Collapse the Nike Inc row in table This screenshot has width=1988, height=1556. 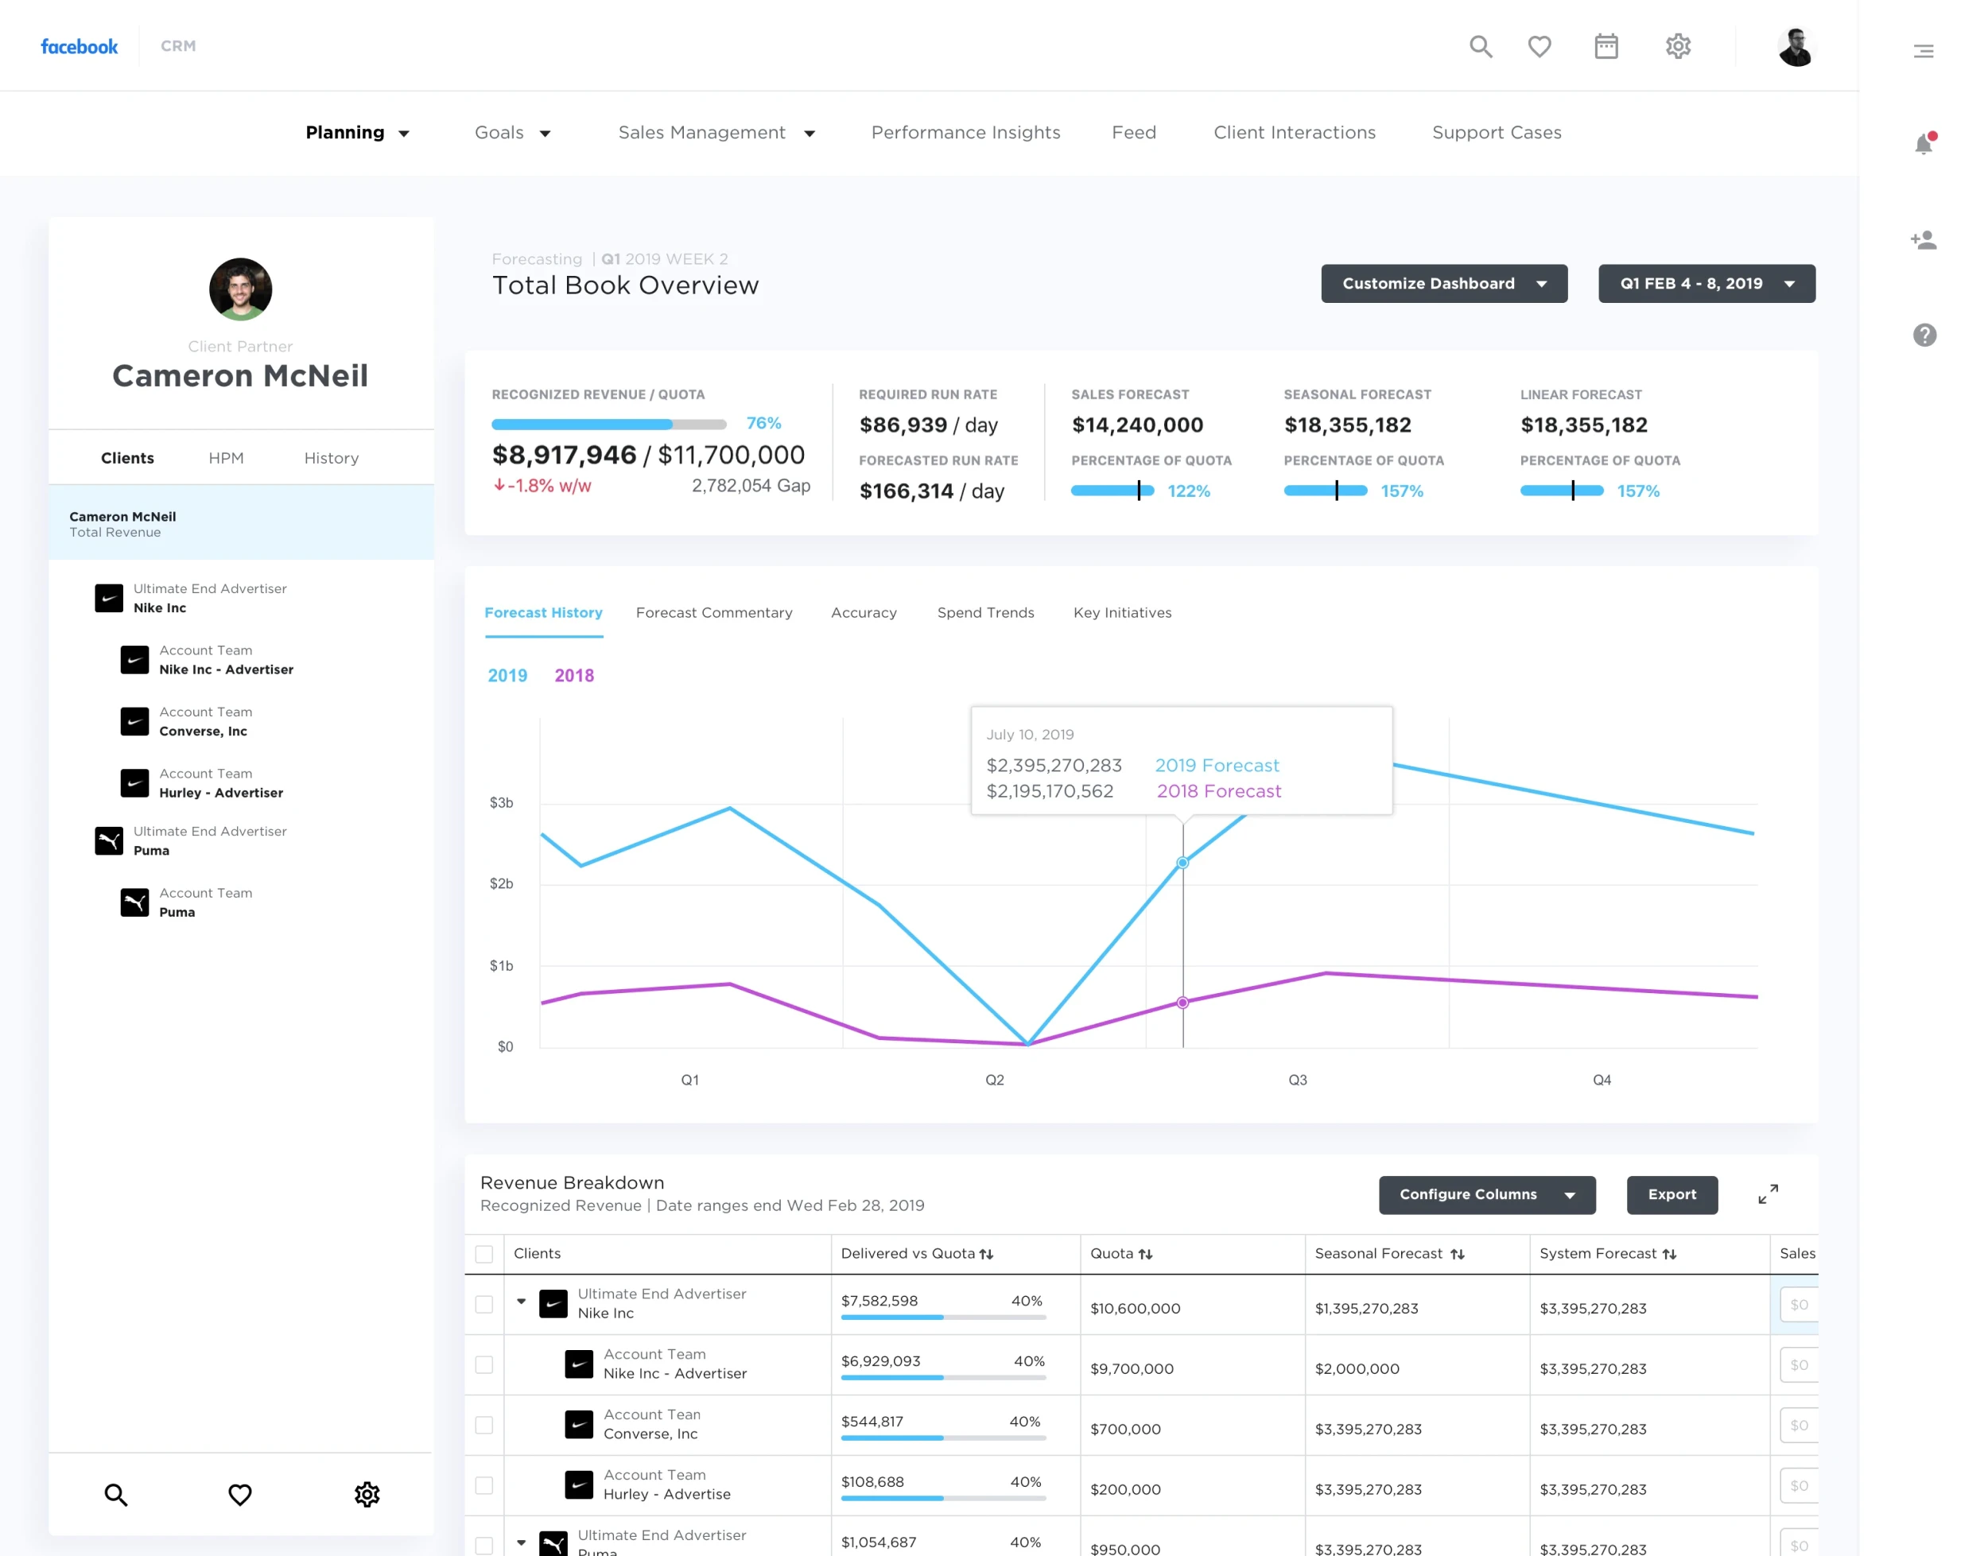tap(521, 1302)
